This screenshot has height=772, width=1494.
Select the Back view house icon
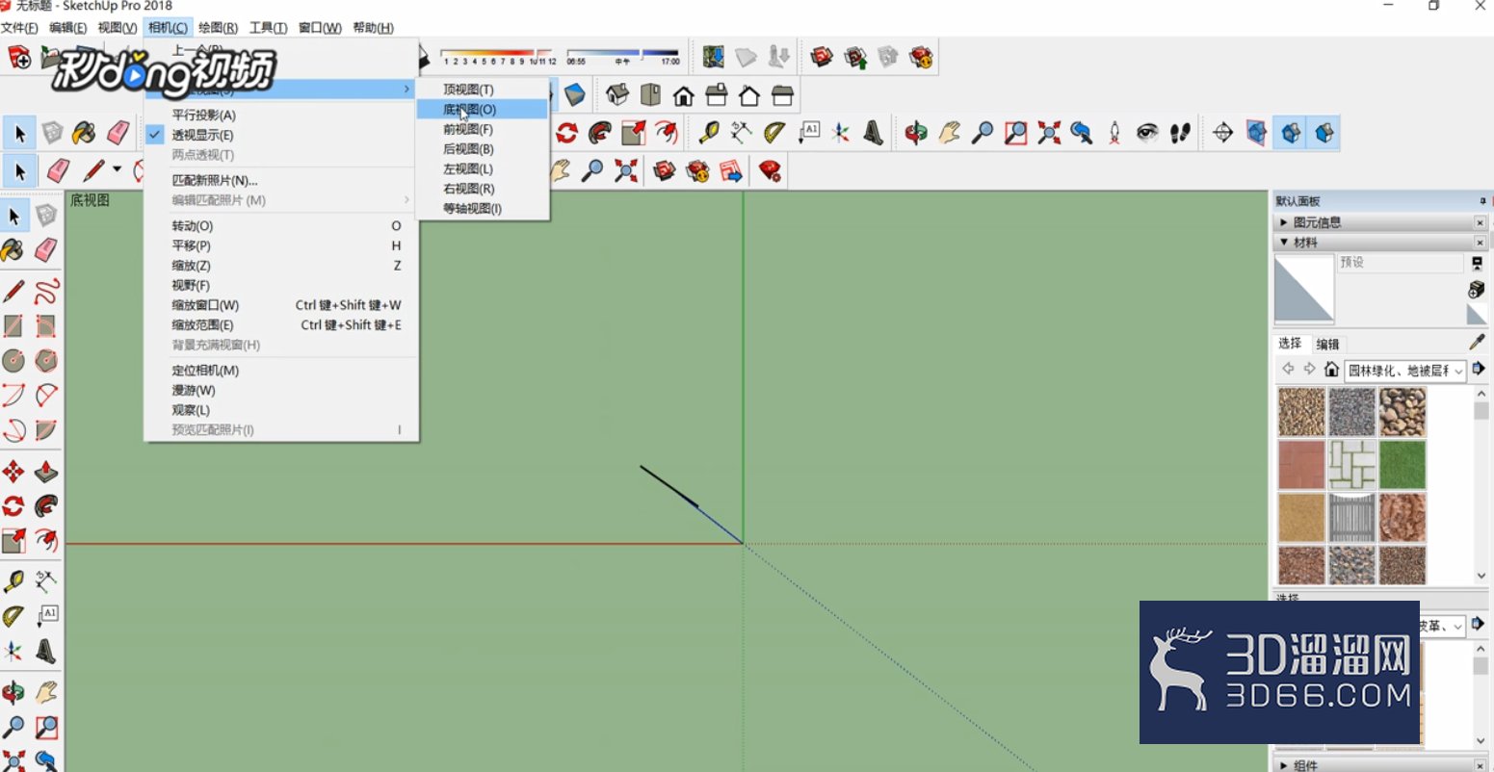[x=749, y=95]
